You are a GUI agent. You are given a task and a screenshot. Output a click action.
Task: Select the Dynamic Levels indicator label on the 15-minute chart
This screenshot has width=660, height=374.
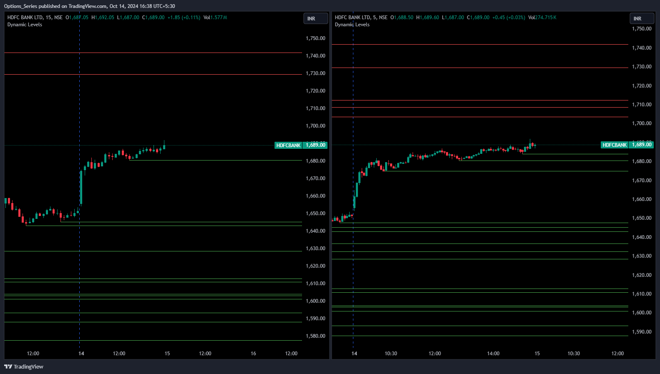[25, 25]
